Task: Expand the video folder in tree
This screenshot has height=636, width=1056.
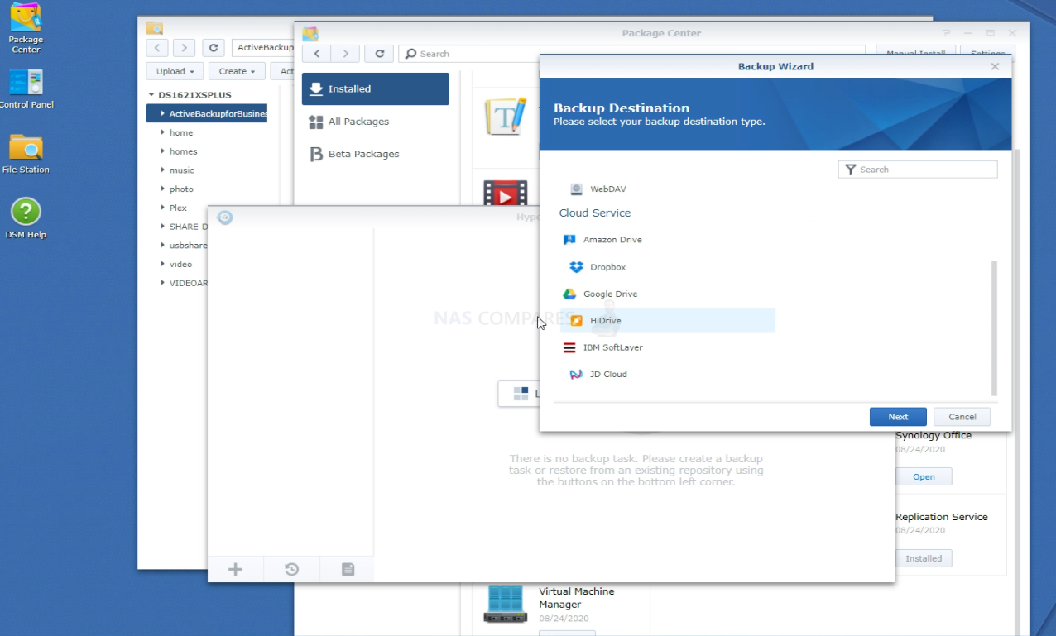Action: 163,264
